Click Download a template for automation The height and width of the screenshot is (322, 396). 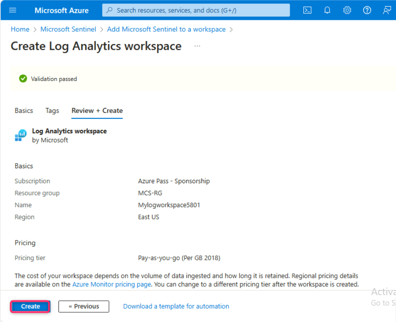coord(176,306)
